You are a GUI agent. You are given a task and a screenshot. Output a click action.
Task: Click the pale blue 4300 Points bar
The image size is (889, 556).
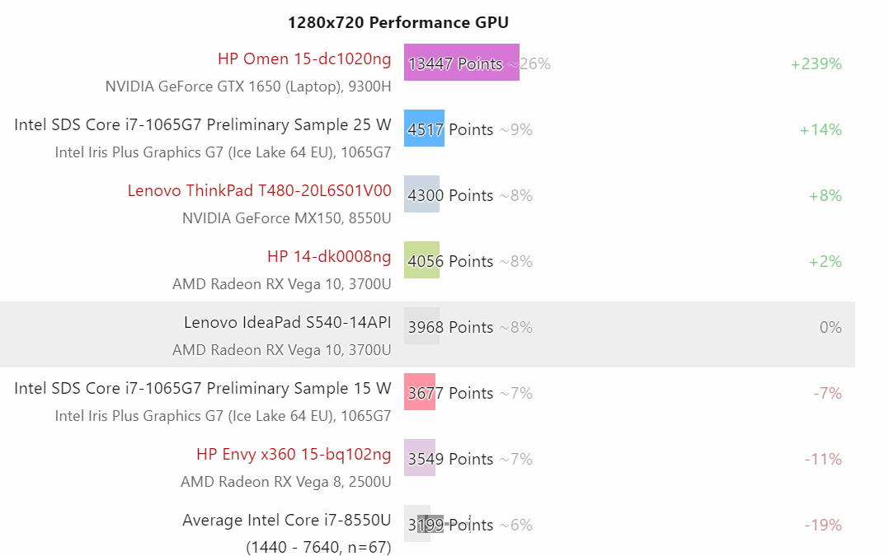pos(422,194)
